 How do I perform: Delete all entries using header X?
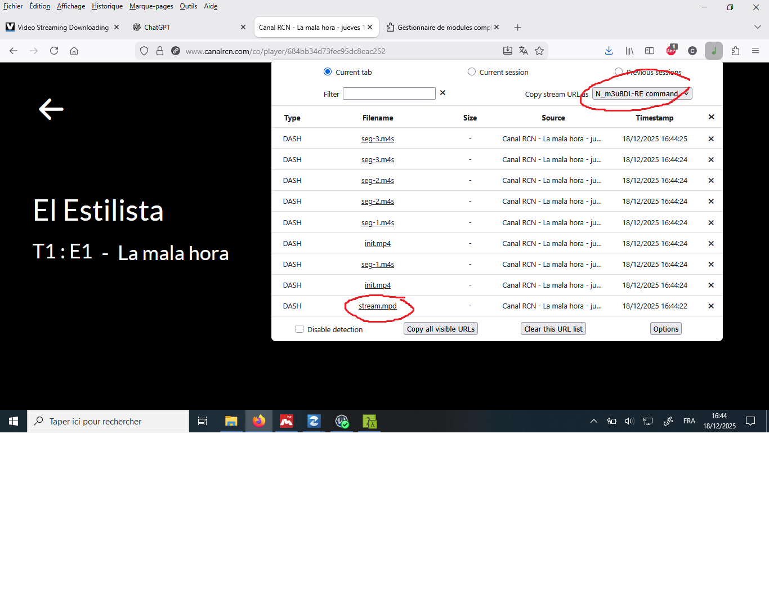tap(711, 117)
